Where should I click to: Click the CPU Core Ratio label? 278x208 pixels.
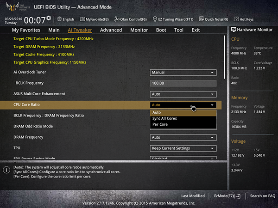(x=26, y=105)
